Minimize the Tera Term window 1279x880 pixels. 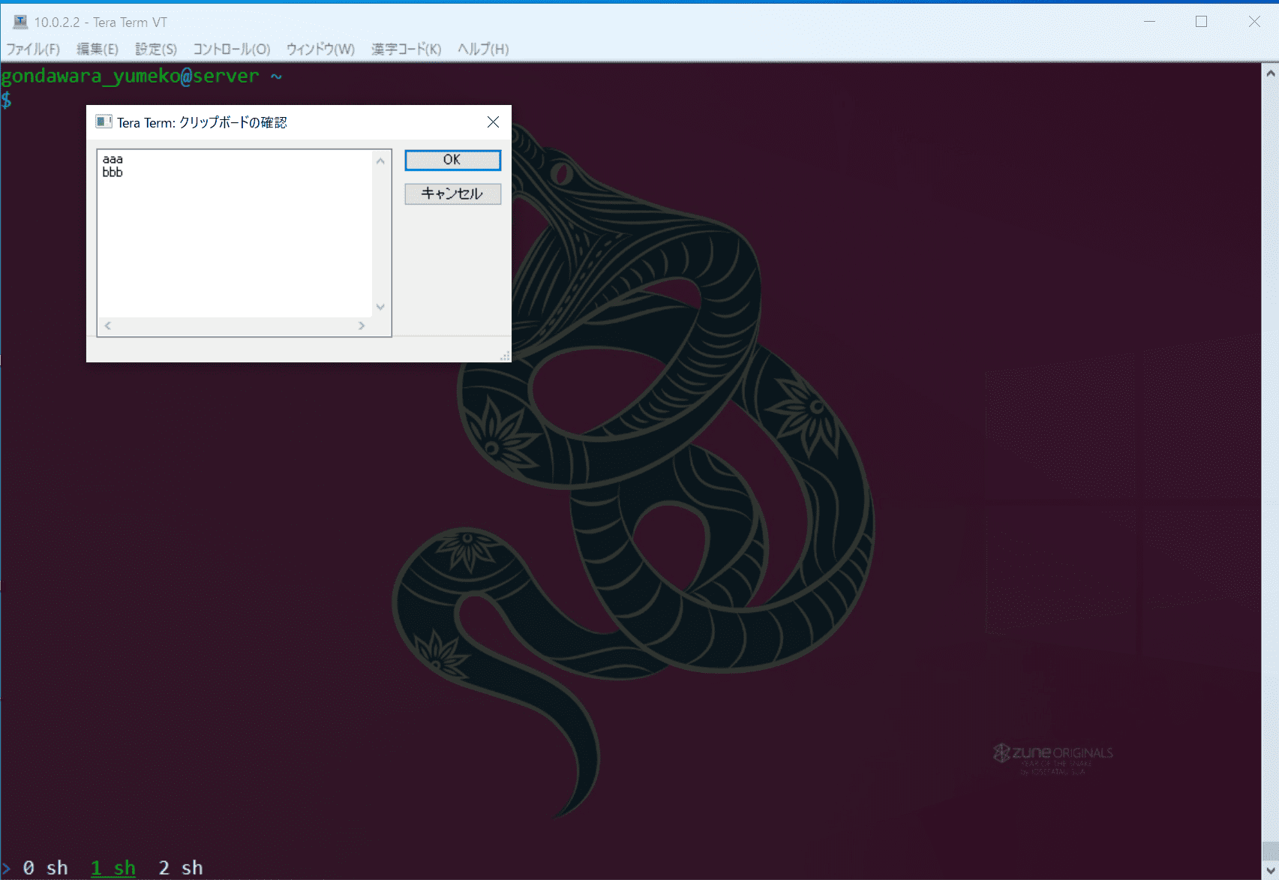(x=1149, y=22)
